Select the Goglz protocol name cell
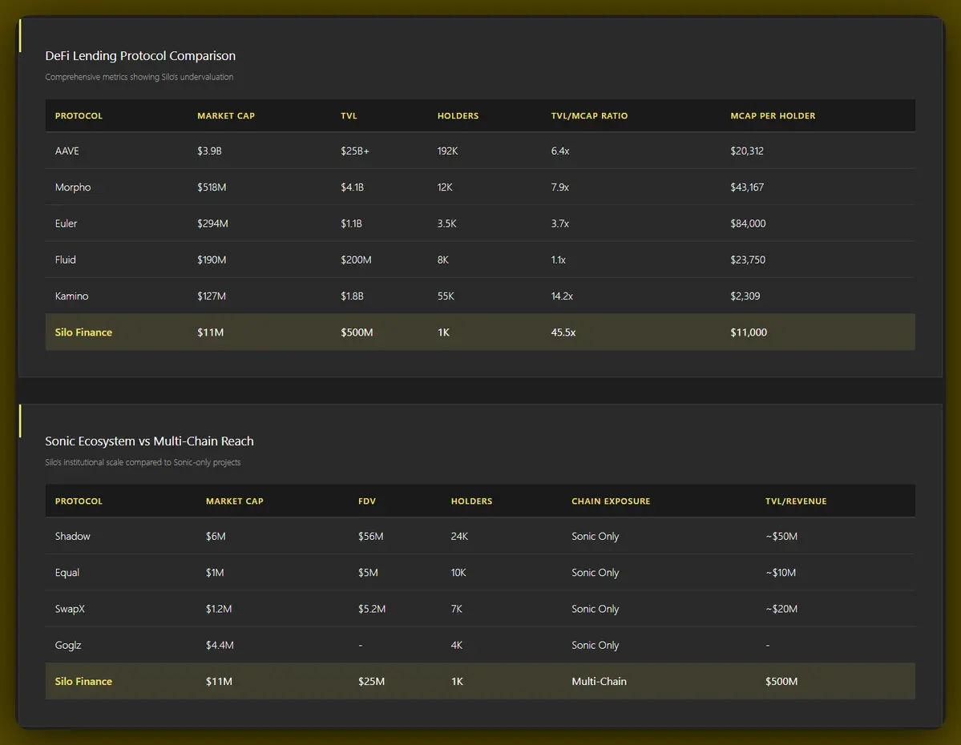961x745 pixels. coord(68,645)
